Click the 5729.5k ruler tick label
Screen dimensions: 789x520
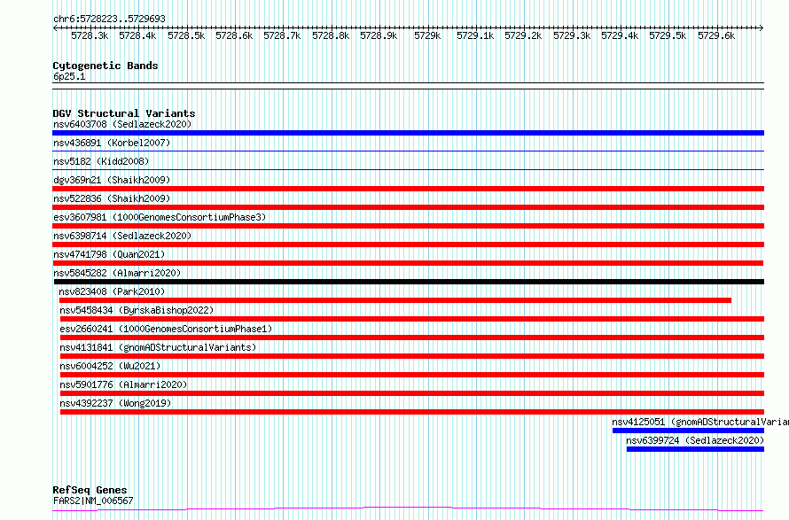[x=668, y=35]
